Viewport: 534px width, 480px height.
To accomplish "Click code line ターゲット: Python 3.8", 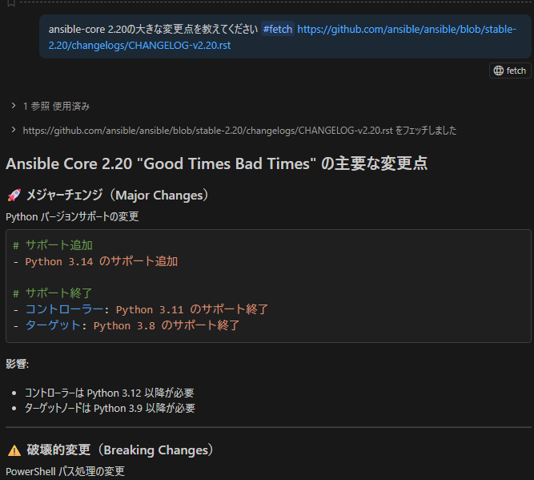I will coord(126,325).
